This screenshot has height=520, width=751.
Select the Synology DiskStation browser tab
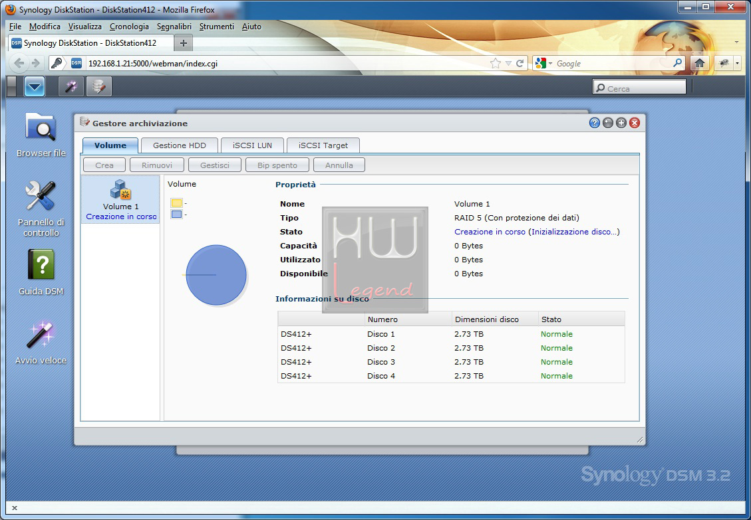coord(91,43)
